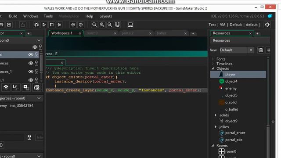
Task: Open Game Options gear icon
Action: 73,25
